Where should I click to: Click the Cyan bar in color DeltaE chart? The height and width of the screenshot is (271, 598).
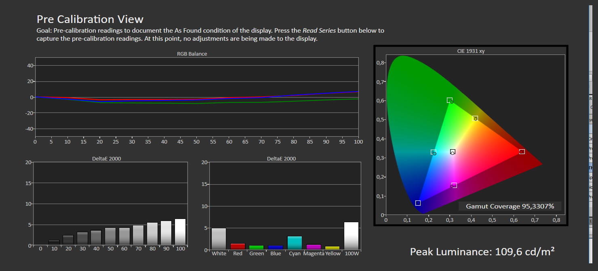pyautogui.click(x=295, y=243)
